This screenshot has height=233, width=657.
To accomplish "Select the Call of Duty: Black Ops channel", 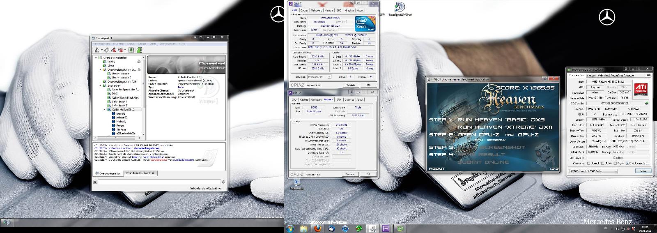I will tap(125, 97).
